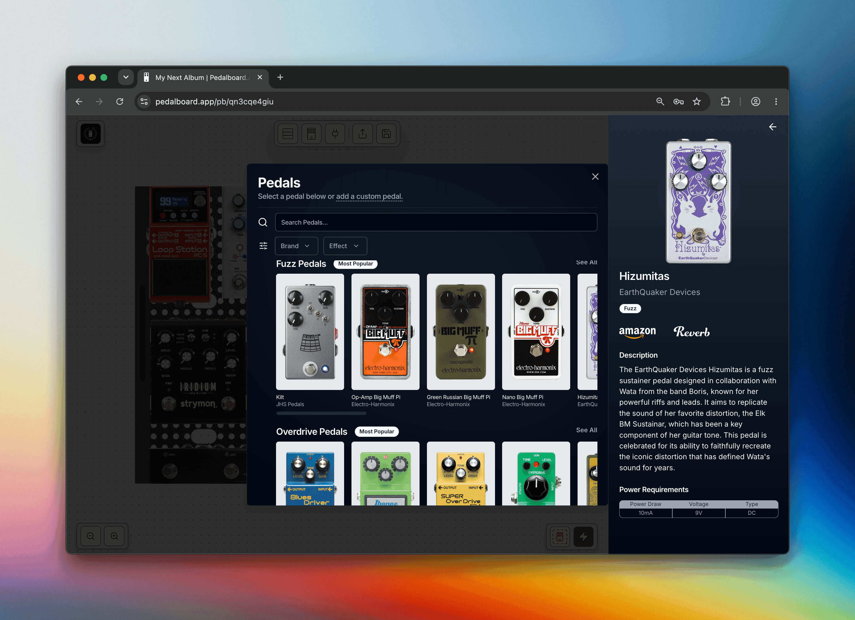The height and width of the screenshot is (620, 855).
Task: Select the Green Russian Big Muff Pi thumbnail
Action: [x=461, y=332]
